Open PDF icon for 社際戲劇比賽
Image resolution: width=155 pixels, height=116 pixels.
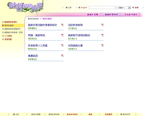tap(103, 45)
